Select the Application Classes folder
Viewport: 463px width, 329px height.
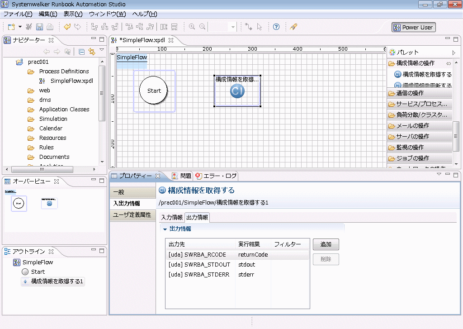(64, 110)
